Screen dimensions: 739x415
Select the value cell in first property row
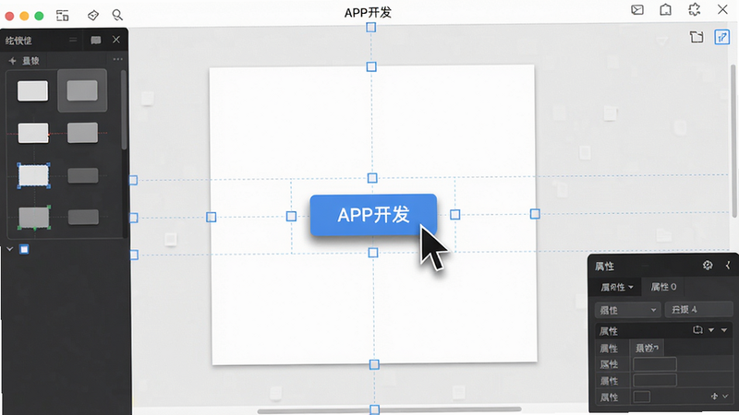click(x=648, y=349)
